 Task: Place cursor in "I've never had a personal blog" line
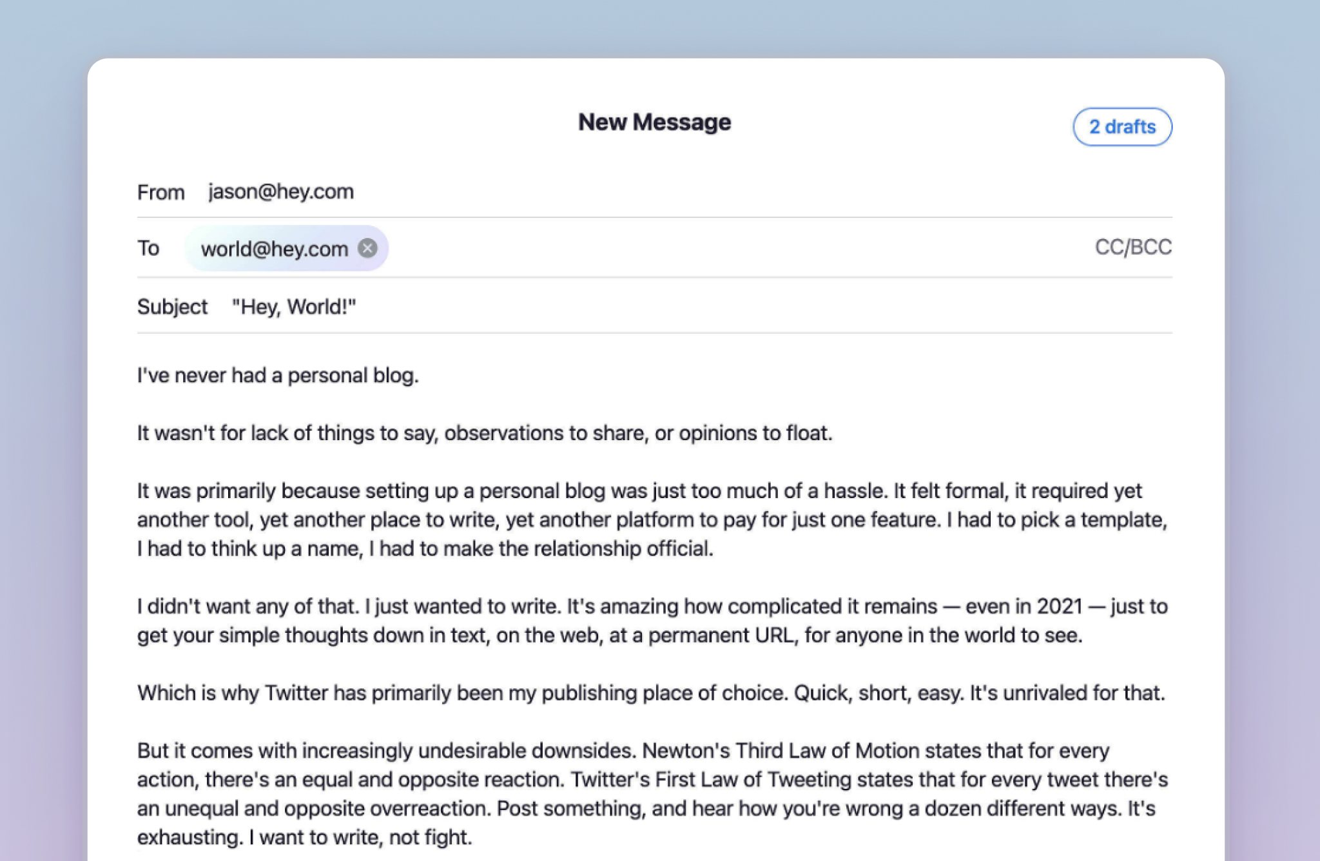point(278,376)
